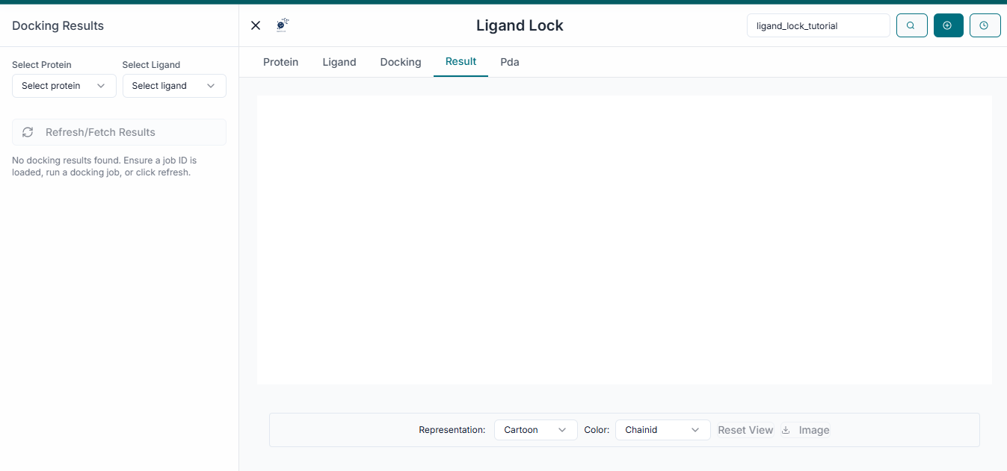Click the Refresh/Fetch Results button text

tap(100, 132)
